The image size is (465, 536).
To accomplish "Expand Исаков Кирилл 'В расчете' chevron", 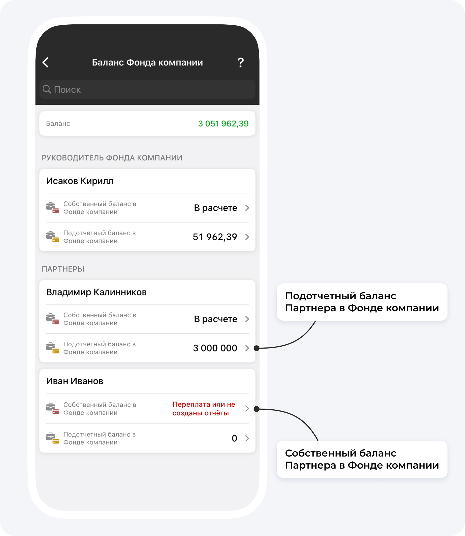I will point(247,208).
